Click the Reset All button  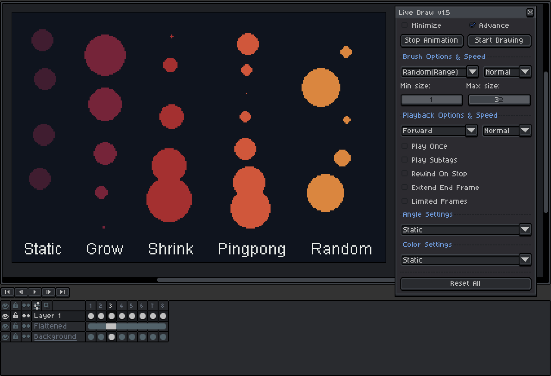tap(466, 284)
